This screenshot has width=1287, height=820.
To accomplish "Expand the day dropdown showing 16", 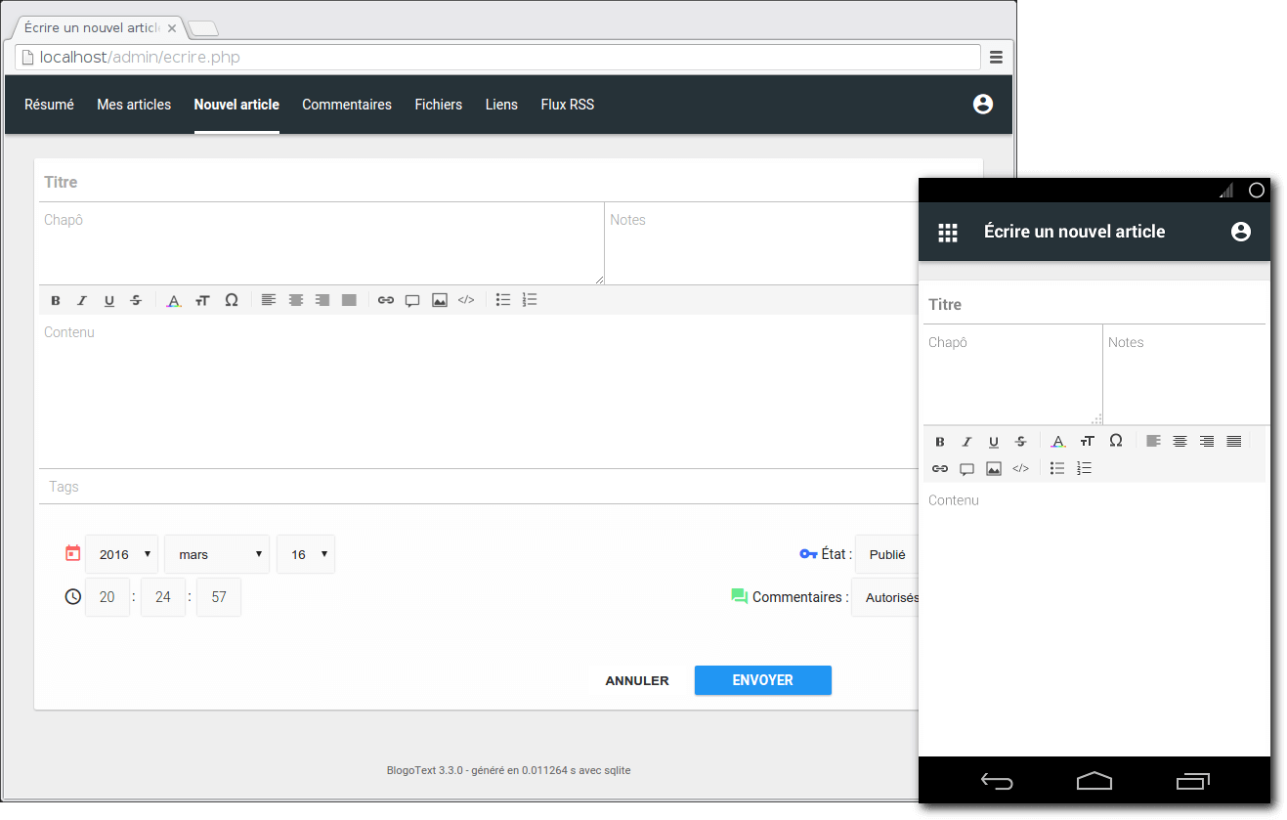I will pos(305,554).
